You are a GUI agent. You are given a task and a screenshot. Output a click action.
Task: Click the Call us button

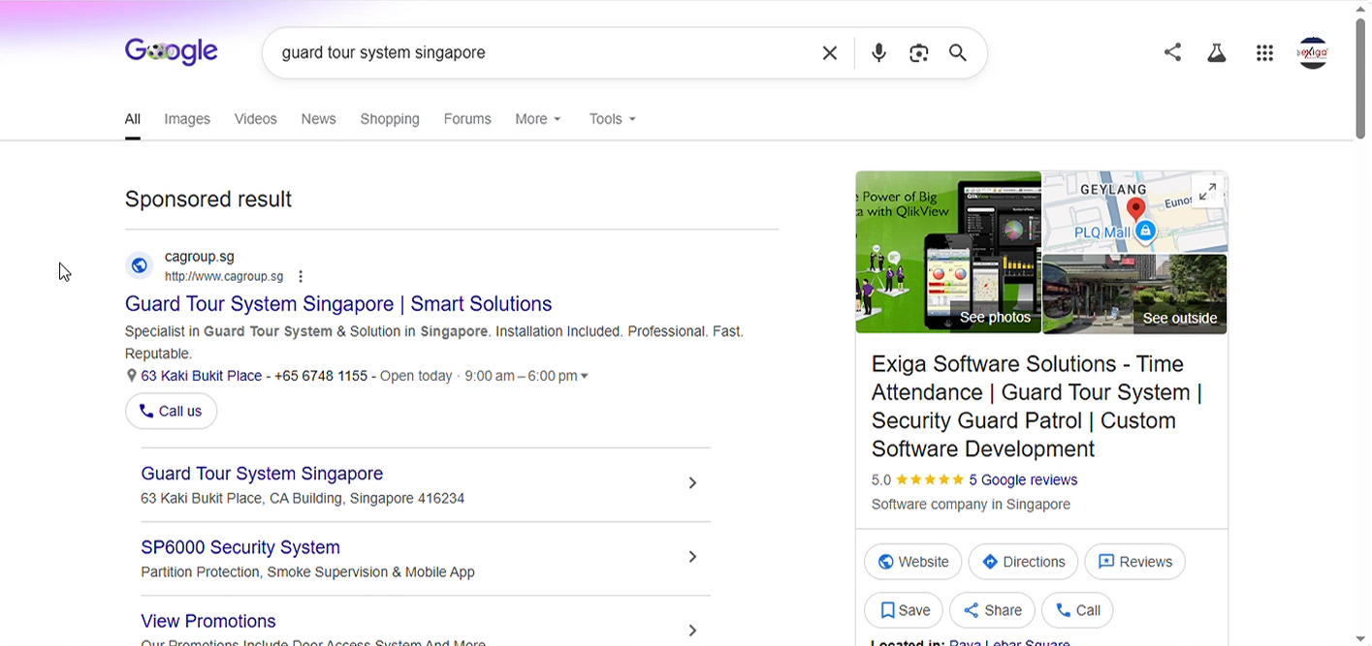point(171,411)
